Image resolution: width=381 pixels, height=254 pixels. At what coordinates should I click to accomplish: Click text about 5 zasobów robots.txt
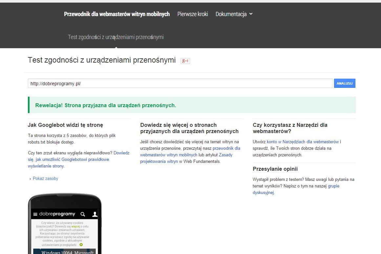coord(72,139)
